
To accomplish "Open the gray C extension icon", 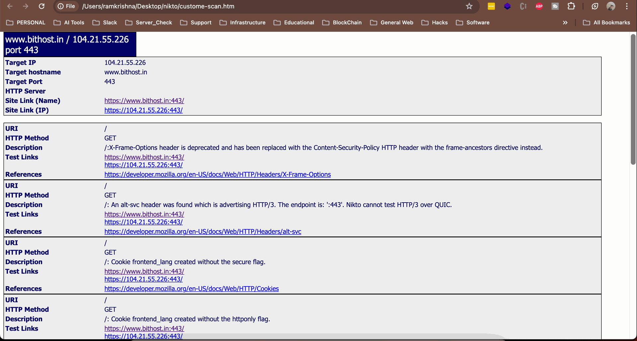I will [x=523, y=6].
